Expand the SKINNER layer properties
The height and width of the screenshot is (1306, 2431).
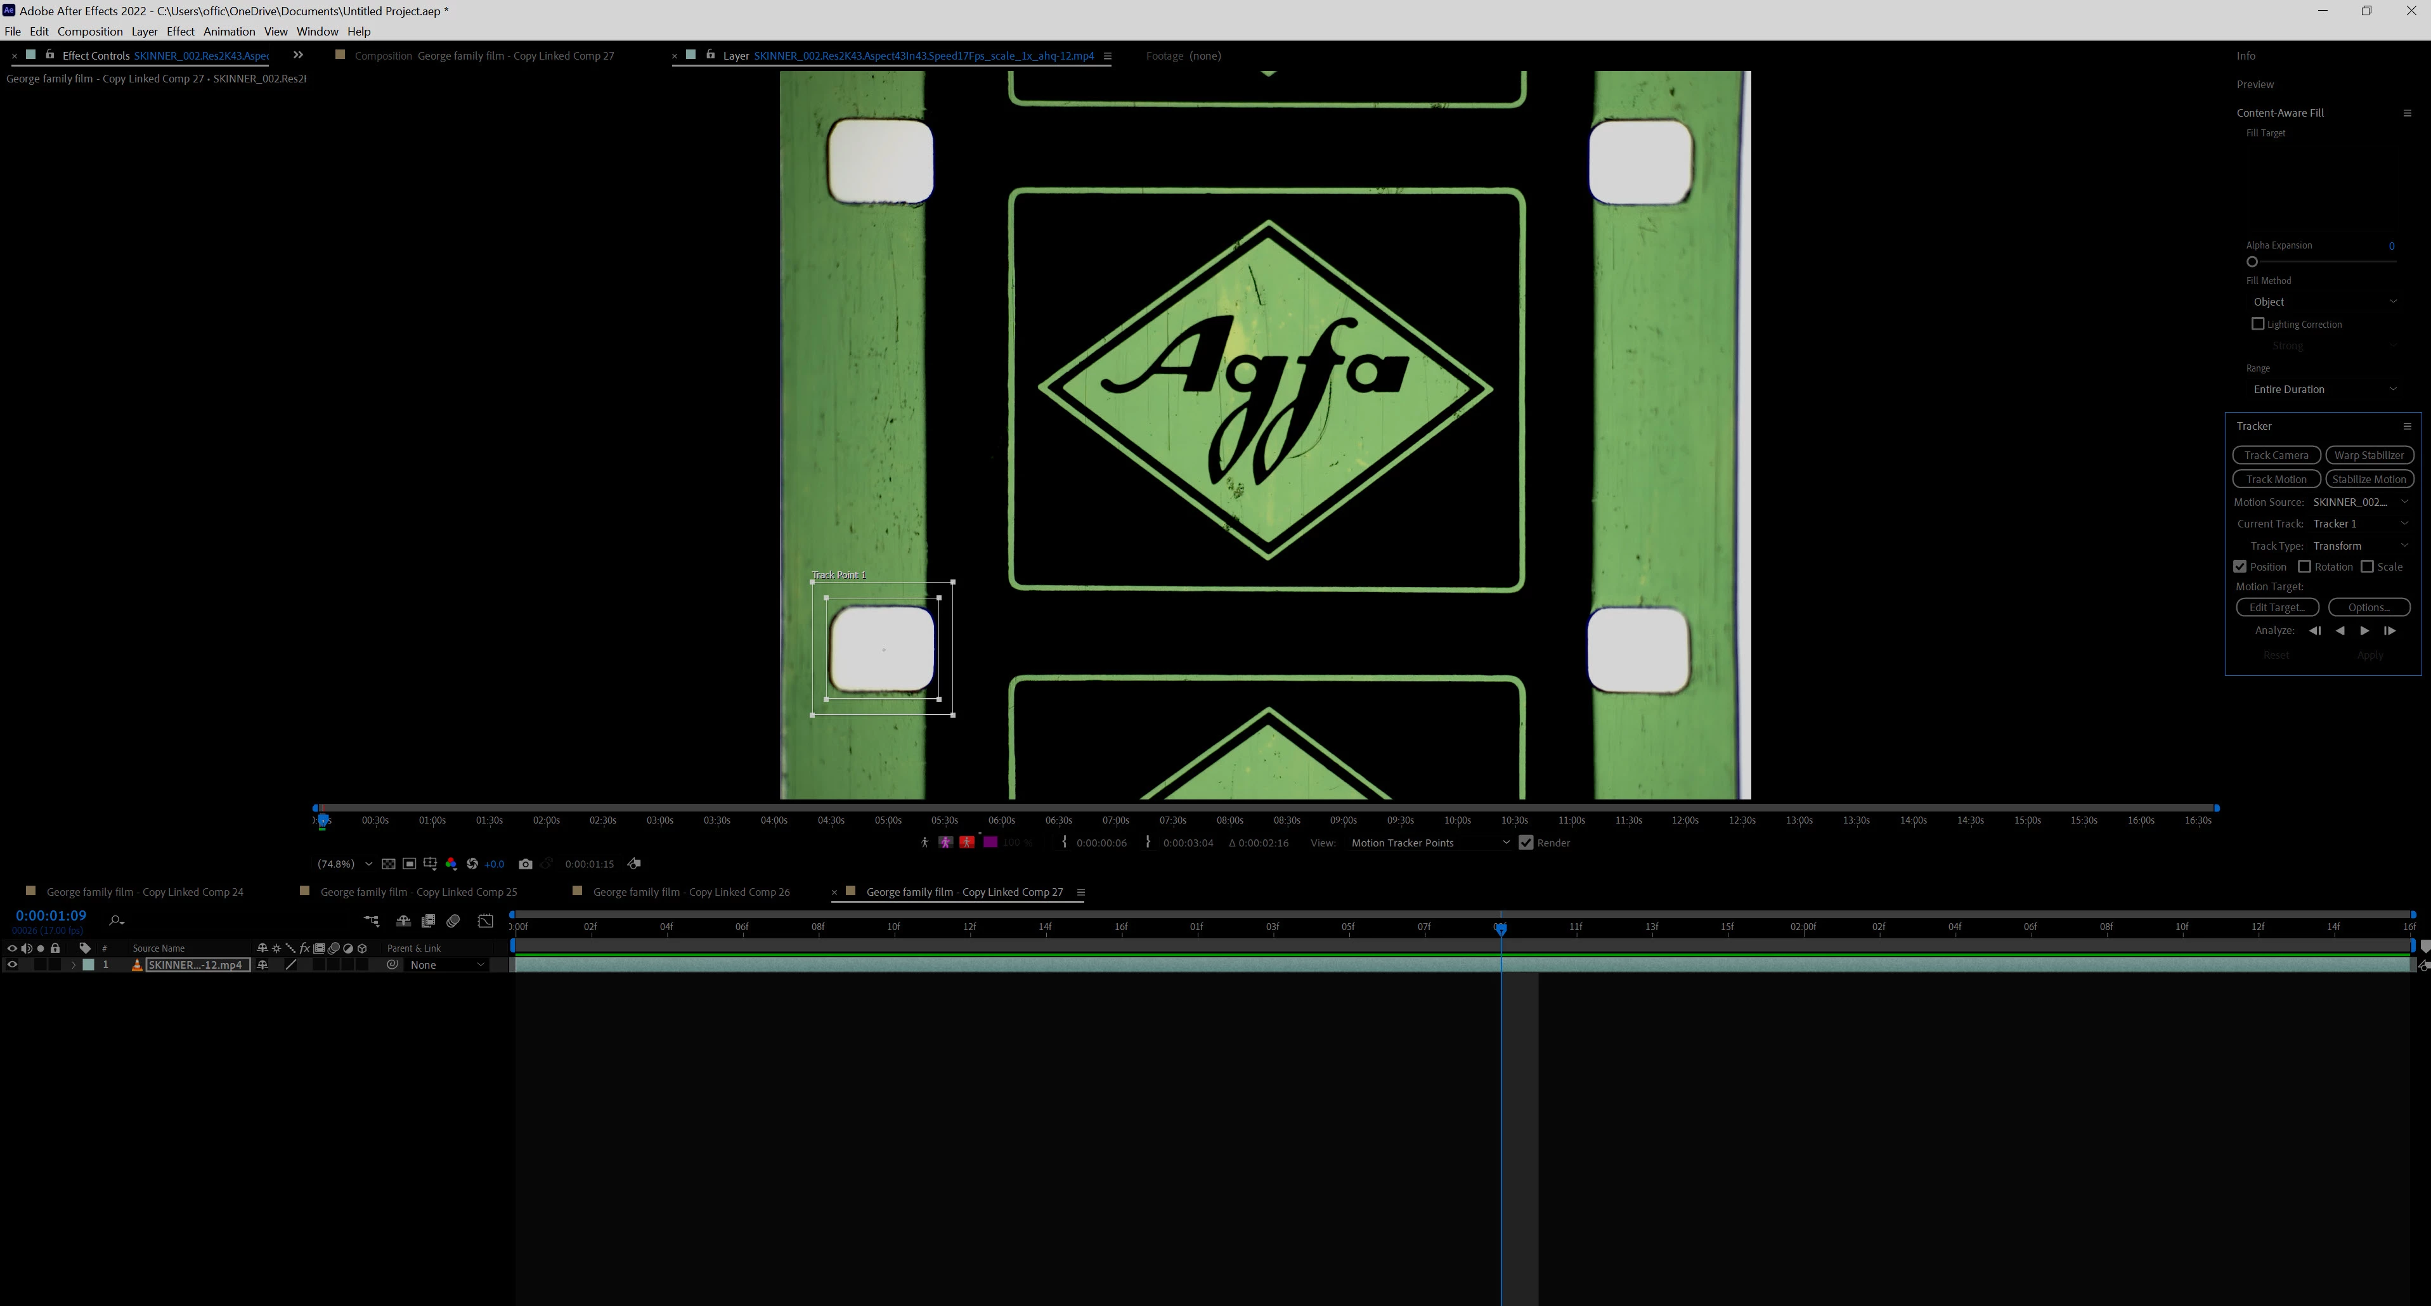click(x=73, y=964)
